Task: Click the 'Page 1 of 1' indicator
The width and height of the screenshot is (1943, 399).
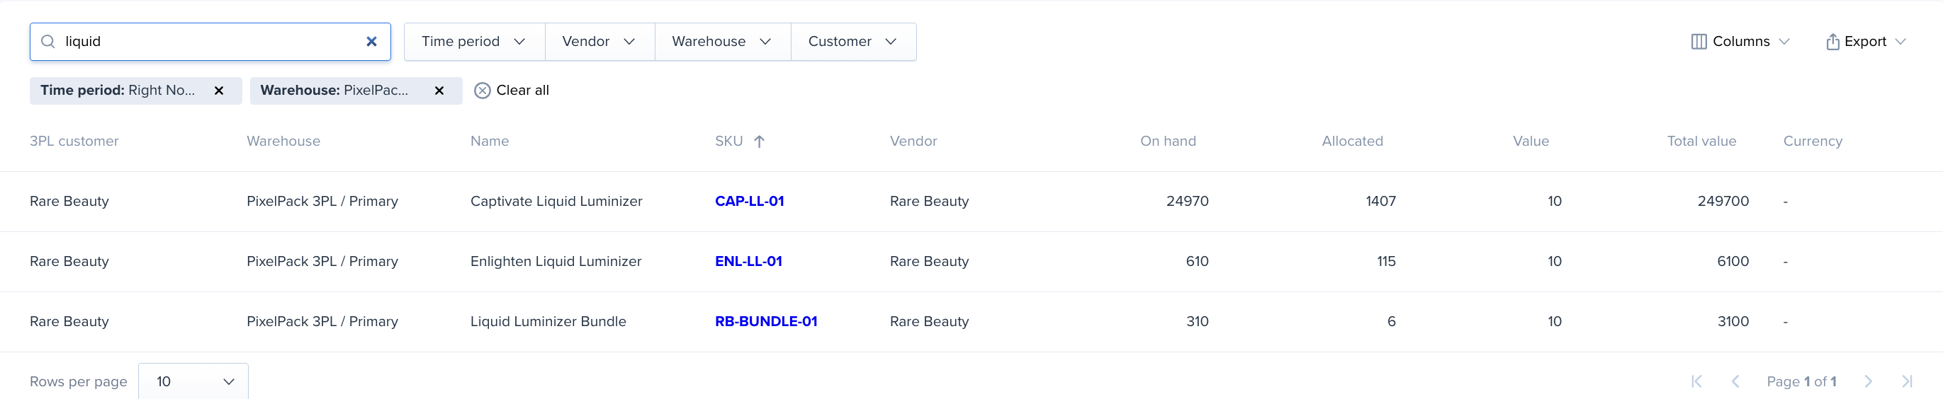Action: tap(1801, 381)
